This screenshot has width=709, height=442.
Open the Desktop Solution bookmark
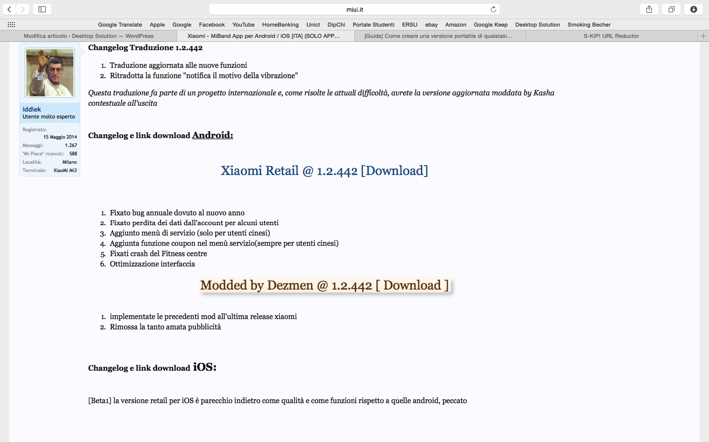[538, 25]
